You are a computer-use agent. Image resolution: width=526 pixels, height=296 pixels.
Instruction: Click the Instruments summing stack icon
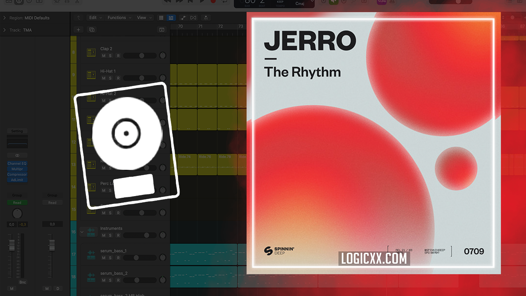91,232
